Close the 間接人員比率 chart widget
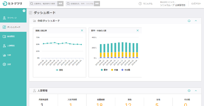The width and height of the screenshot is (204, 106). click(x=82, y=30)
